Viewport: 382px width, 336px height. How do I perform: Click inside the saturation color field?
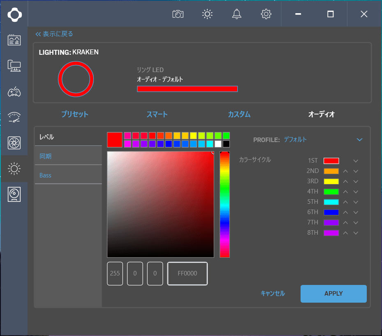[x=160, y=205]
